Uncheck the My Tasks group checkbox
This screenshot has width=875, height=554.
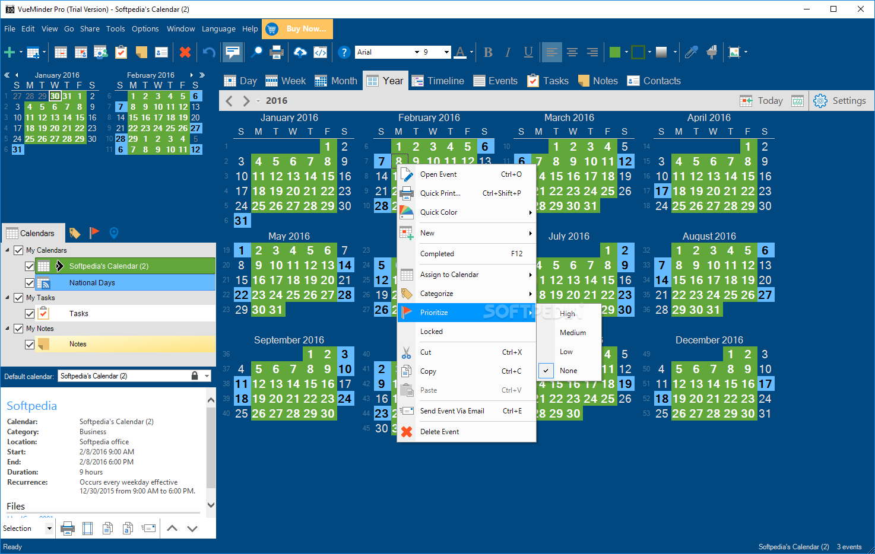coord(18,298)
